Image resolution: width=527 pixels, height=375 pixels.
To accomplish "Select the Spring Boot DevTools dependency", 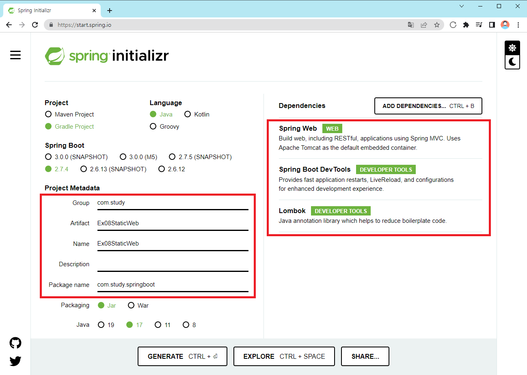I will 380,179.
